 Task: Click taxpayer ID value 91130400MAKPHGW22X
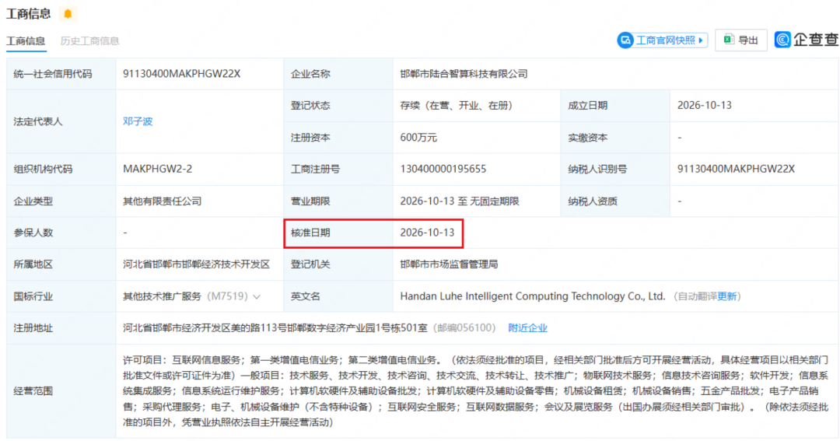tap(736, 170)
